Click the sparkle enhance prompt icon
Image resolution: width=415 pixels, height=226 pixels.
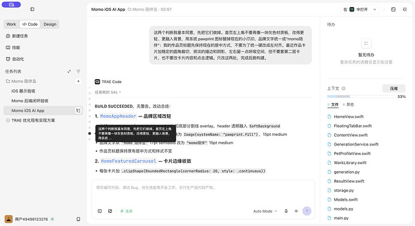(296, 211)
